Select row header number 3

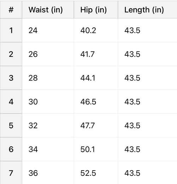11,78
